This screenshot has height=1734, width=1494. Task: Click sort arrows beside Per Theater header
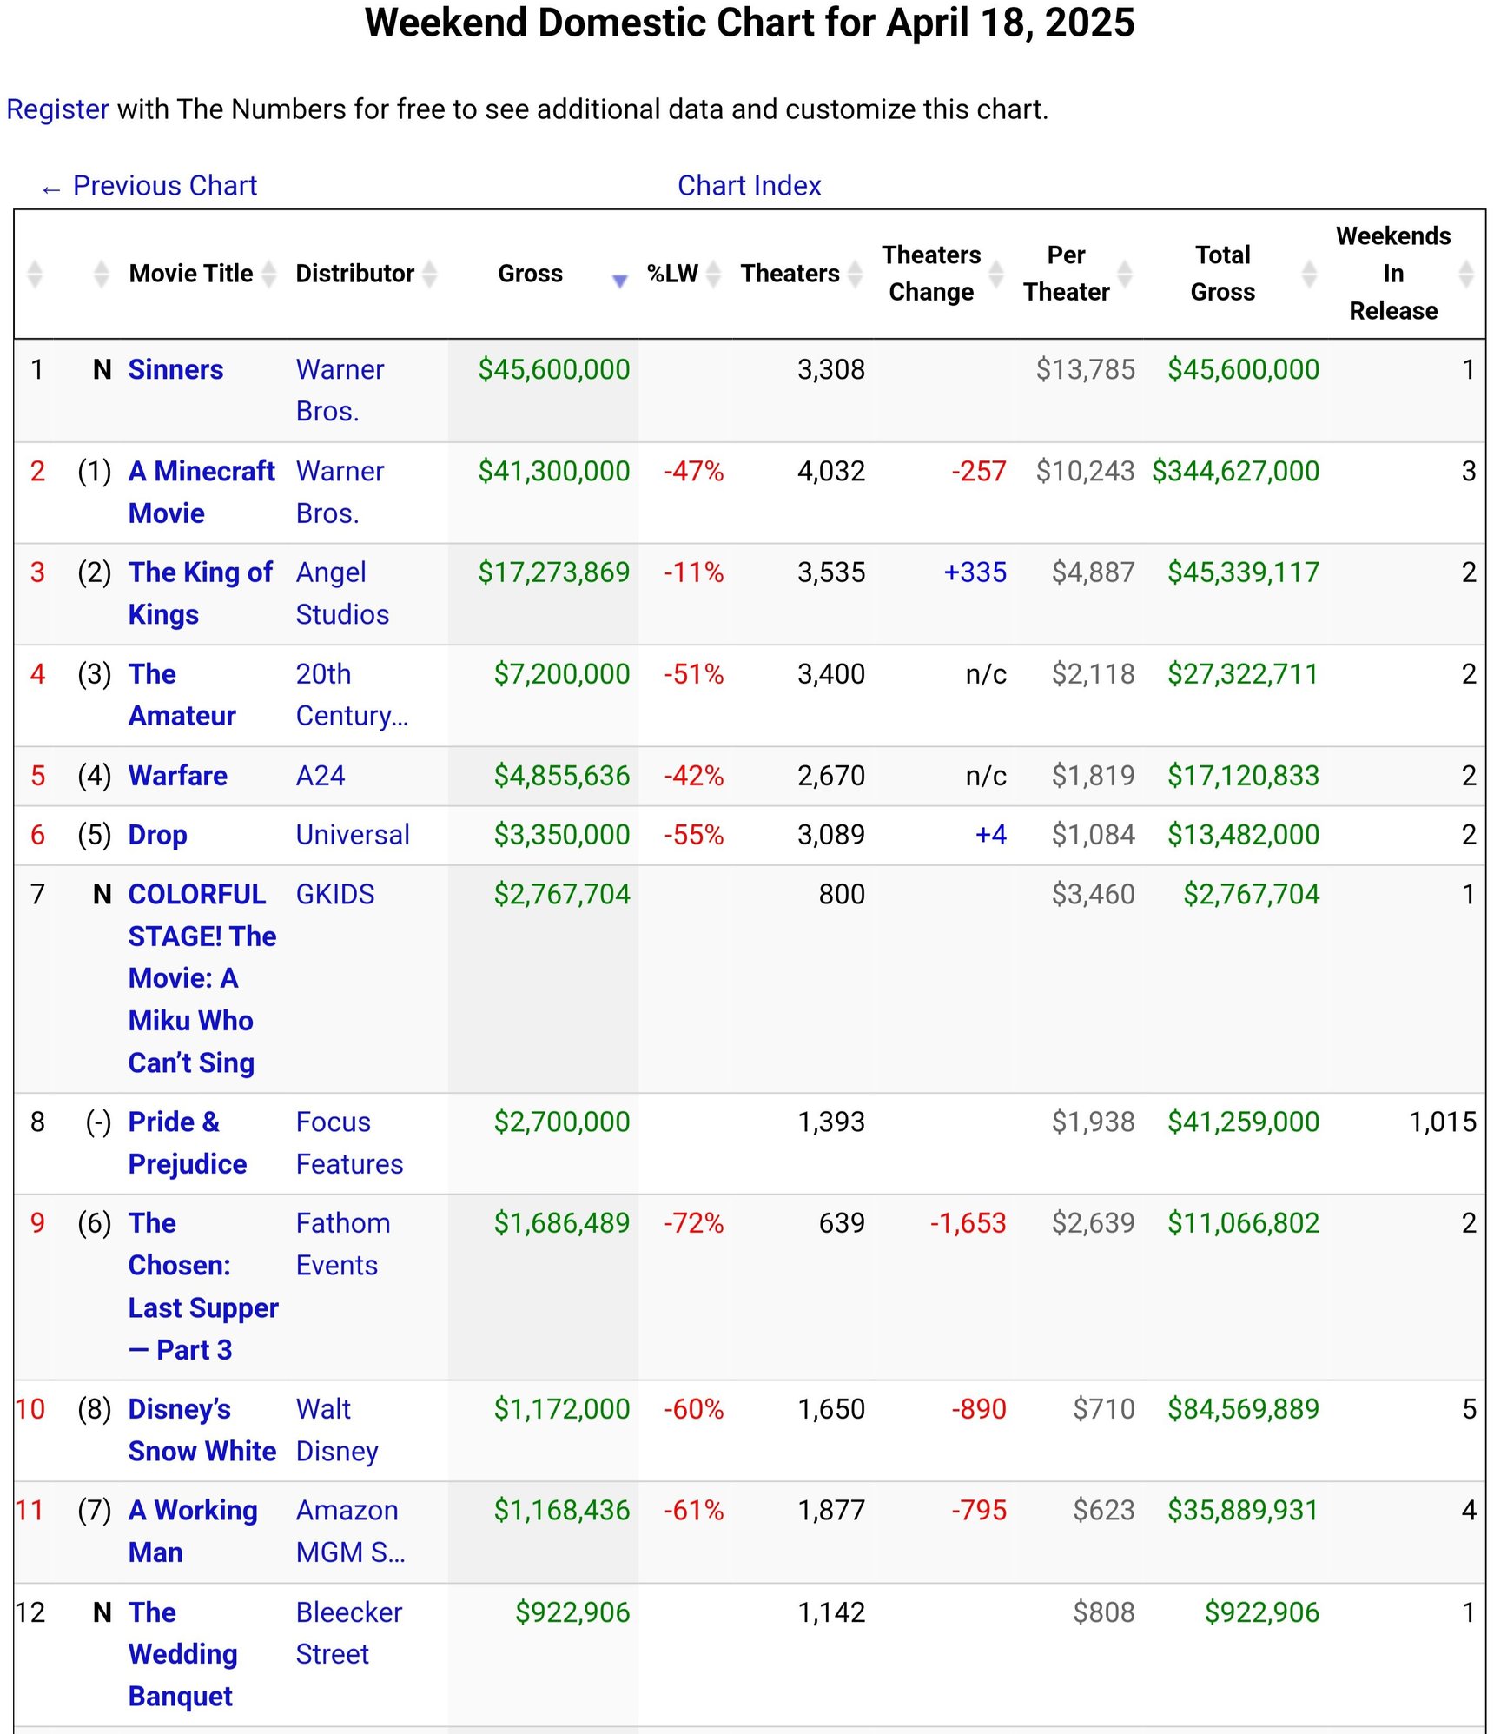coord(1125,275)
